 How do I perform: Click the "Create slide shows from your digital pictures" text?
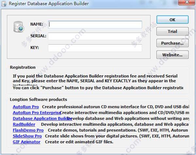tap(117, 136)
